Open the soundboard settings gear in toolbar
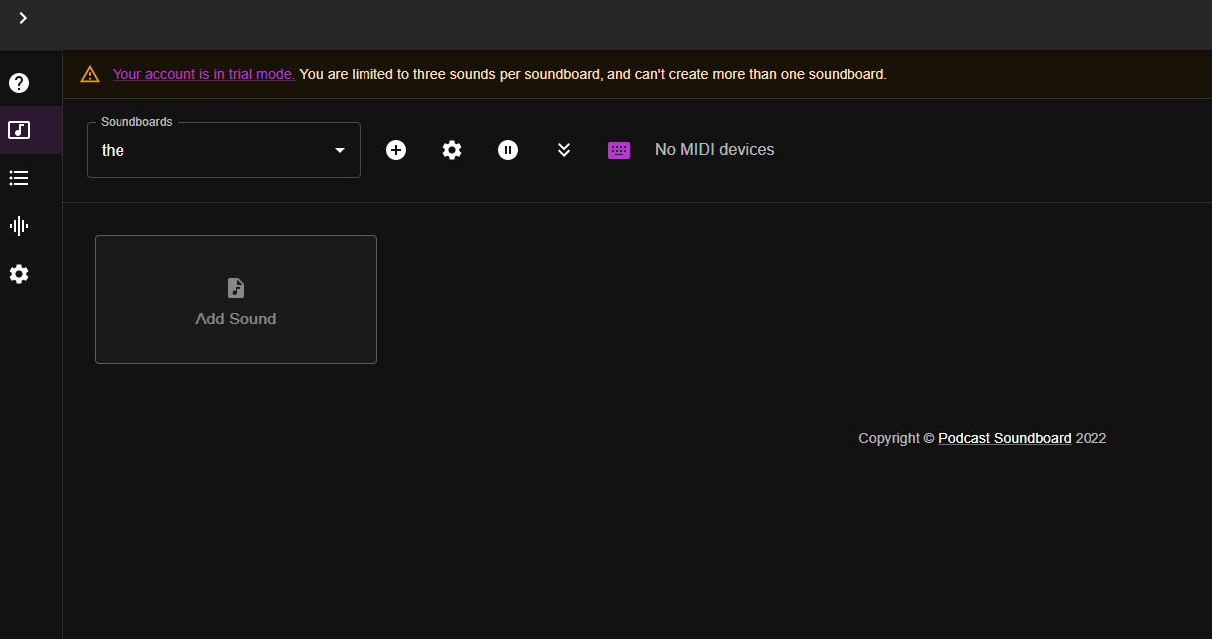 pos(452,149)
